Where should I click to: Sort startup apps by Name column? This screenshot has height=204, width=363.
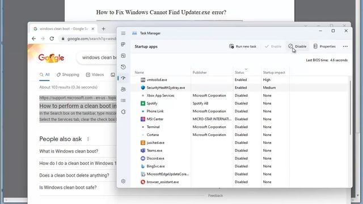140,73
